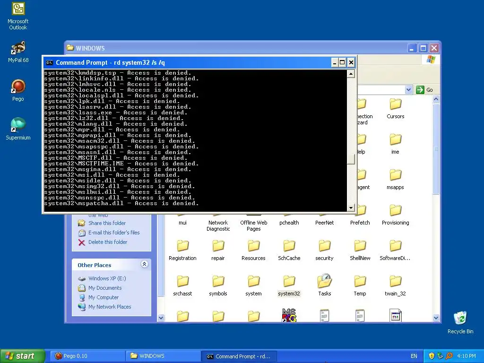484x363 pixels.
Task: Open the Start menu
Action: [x=23, y=356]
